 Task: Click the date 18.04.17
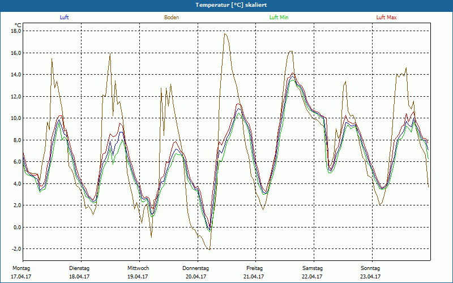tap(79, 277)
